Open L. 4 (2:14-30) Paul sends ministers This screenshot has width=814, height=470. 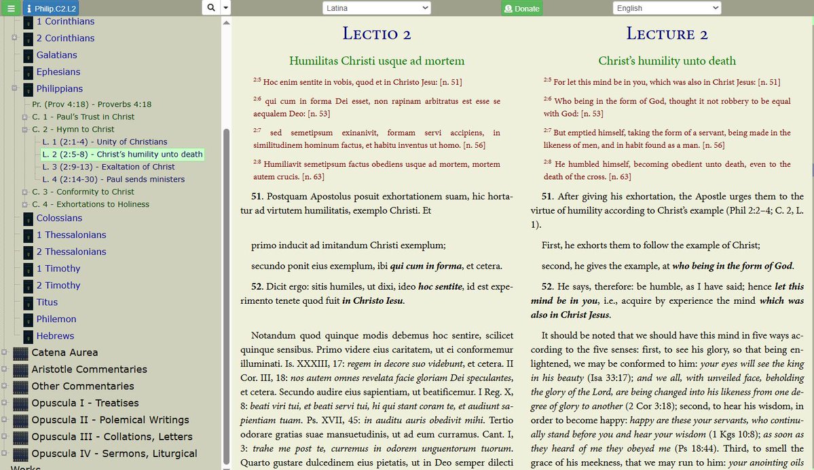[113, 179]
